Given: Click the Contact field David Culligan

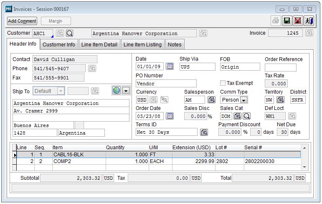Looking at the screenshot, I should (65, 59).
